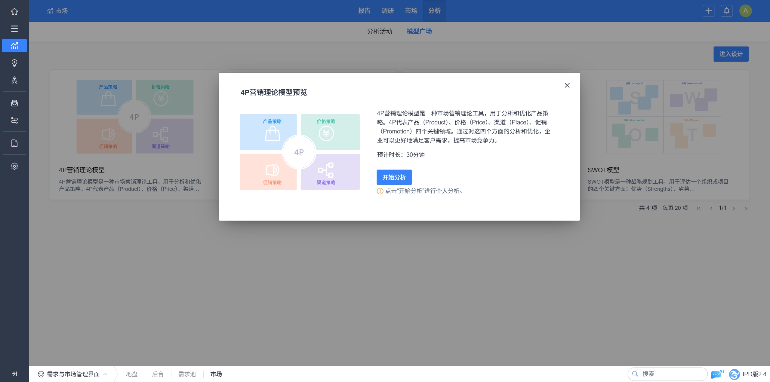The image size is (770, 382).
Task: Open the settings gear in sidebar
Action: click(14, 166)
